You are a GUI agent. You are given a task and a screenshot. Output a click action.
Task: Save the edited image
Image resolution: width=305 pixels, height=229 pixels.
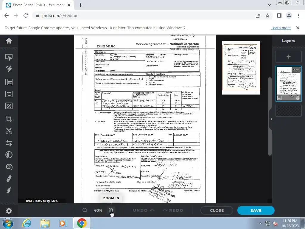point(256,210)
